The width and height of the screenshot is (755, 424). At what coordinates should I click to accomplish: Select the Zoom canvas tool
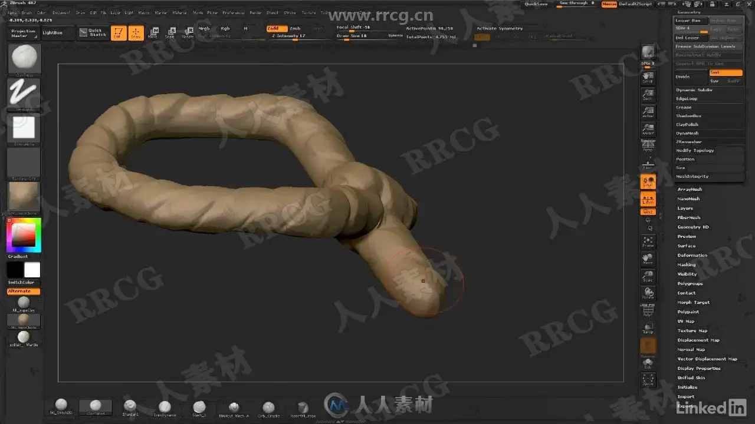tap(648, 94)
